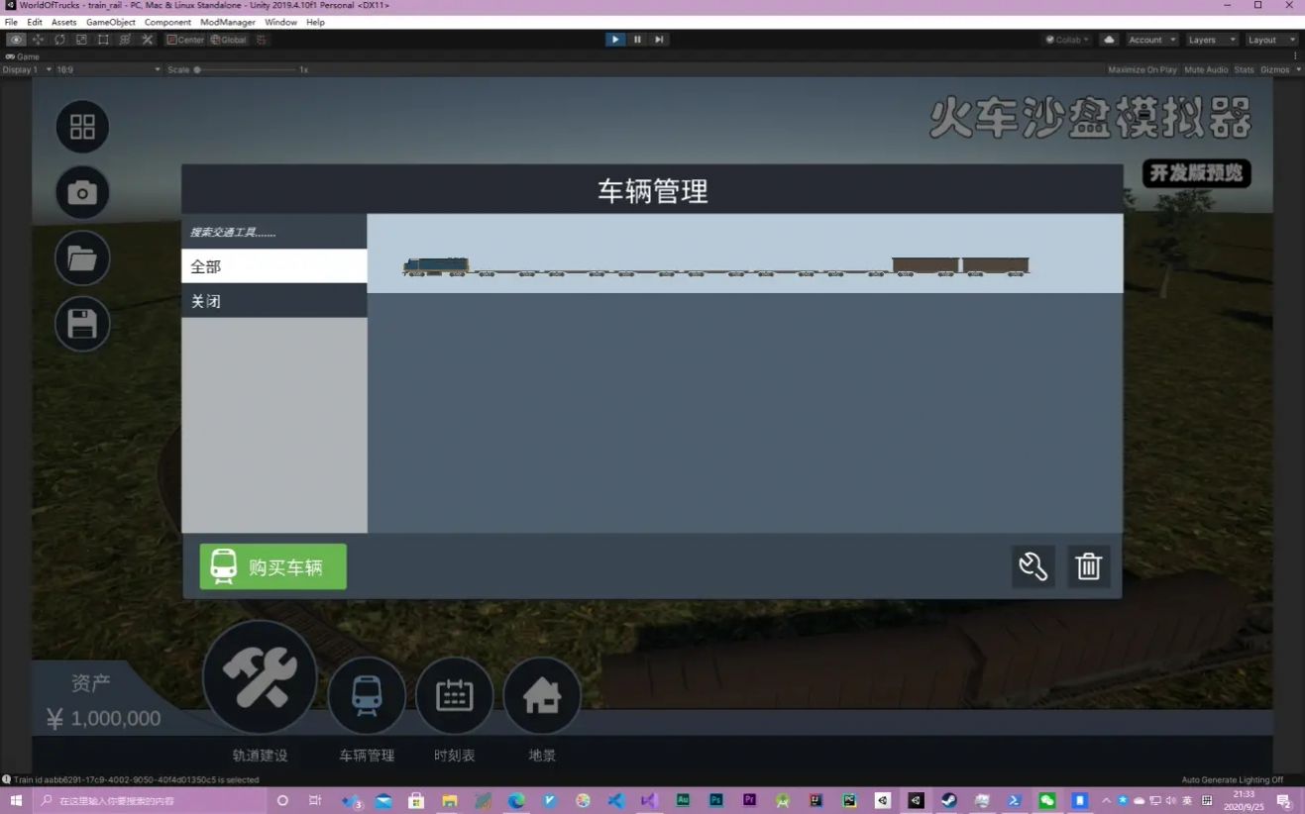This screenshot has width=1305, height=814.
Task: Click the 购买车辆 green button
Action: (272, 565)
